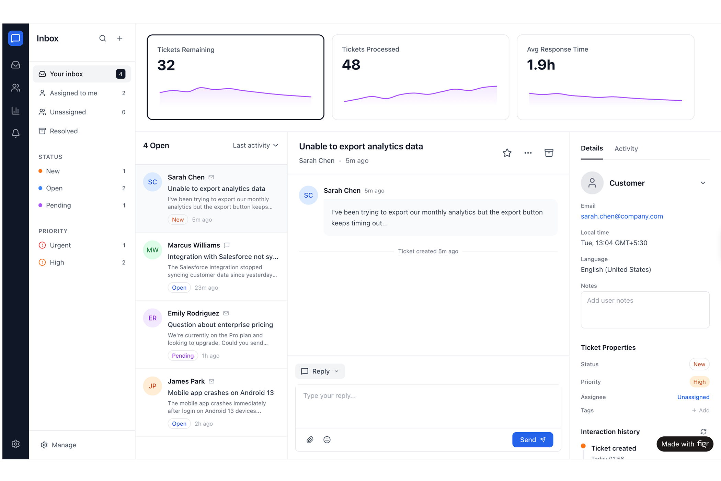
Task: Open notifications bell in left sidebar
Action: 15,133
